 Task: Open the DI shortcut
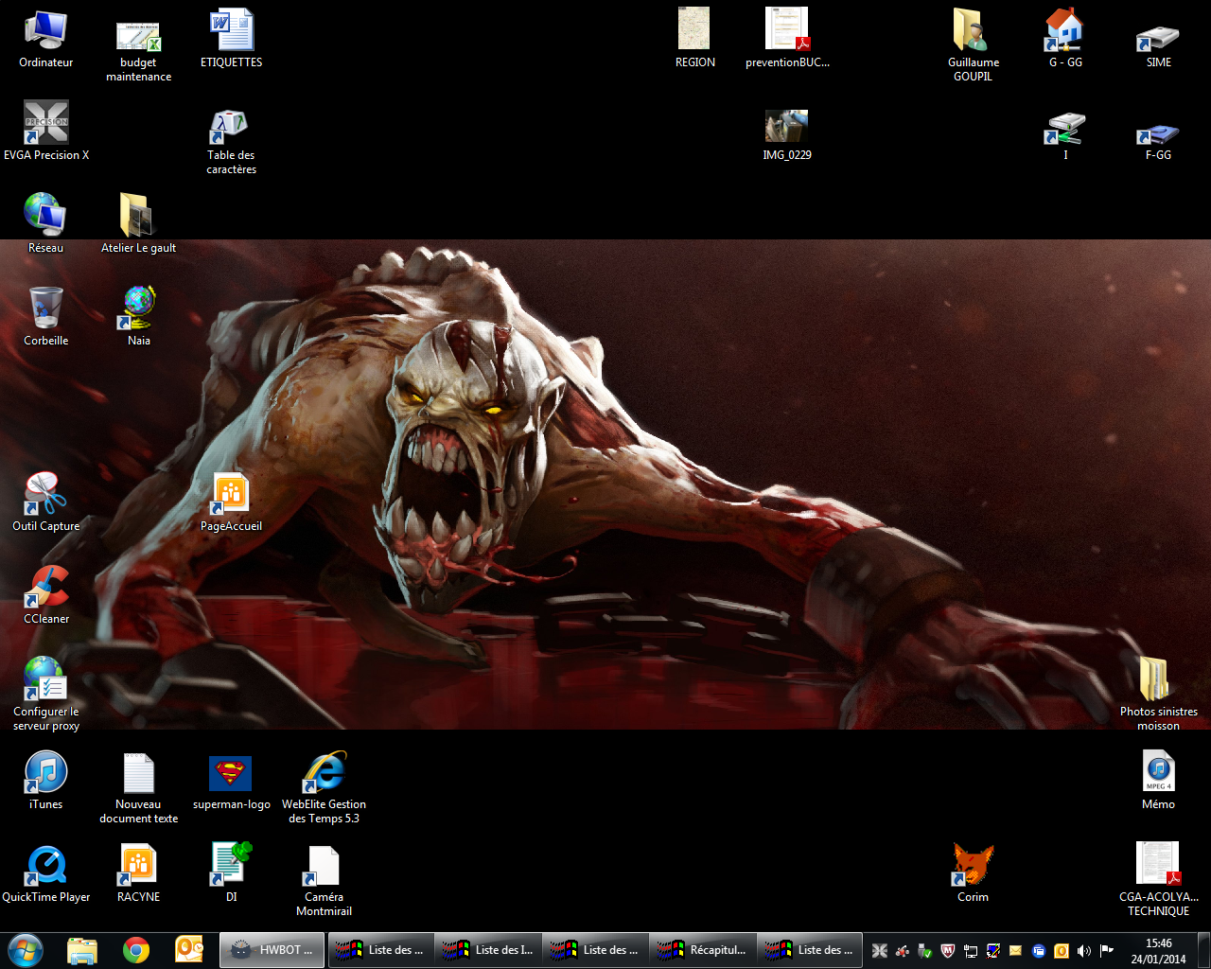point(231,873)
